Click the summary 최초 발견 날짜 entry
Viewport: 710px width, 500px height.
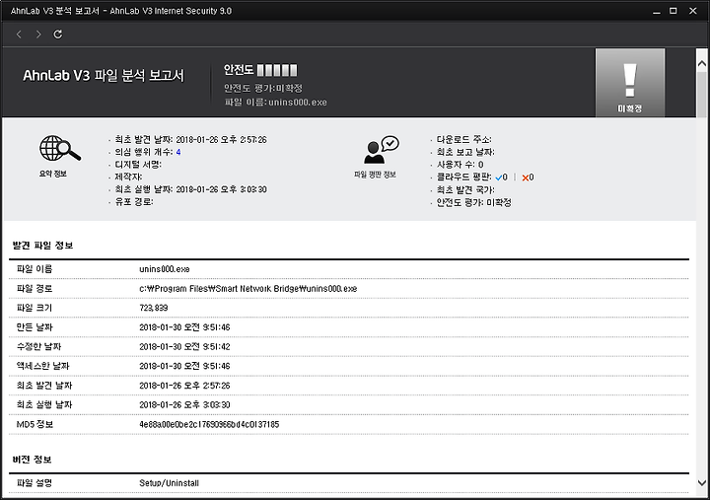point(190,139)
